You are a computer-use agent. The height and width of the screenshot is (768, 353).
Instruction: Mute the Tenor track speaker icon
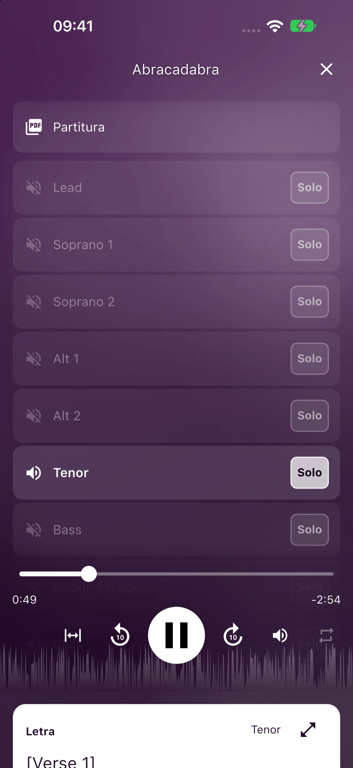(x=34, y=473)
